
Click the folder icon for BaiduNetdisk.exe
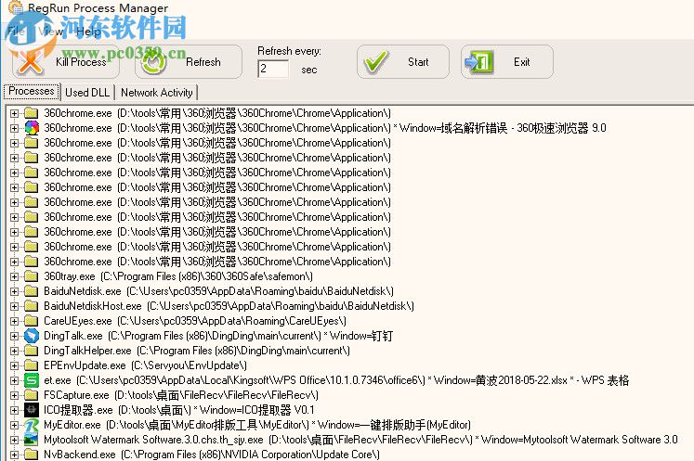(x=32, y=291)
